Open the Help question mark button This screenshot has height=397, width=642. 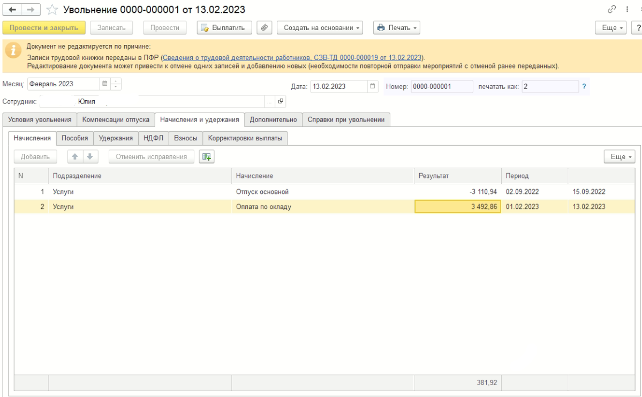point(638,27)
